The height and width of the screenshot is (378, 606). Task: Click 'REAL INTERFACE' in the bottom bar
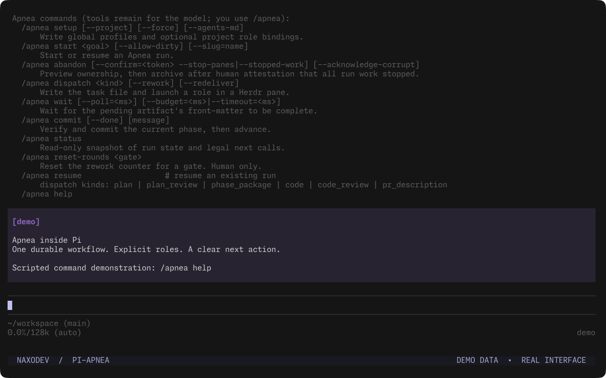coord(553,360)
